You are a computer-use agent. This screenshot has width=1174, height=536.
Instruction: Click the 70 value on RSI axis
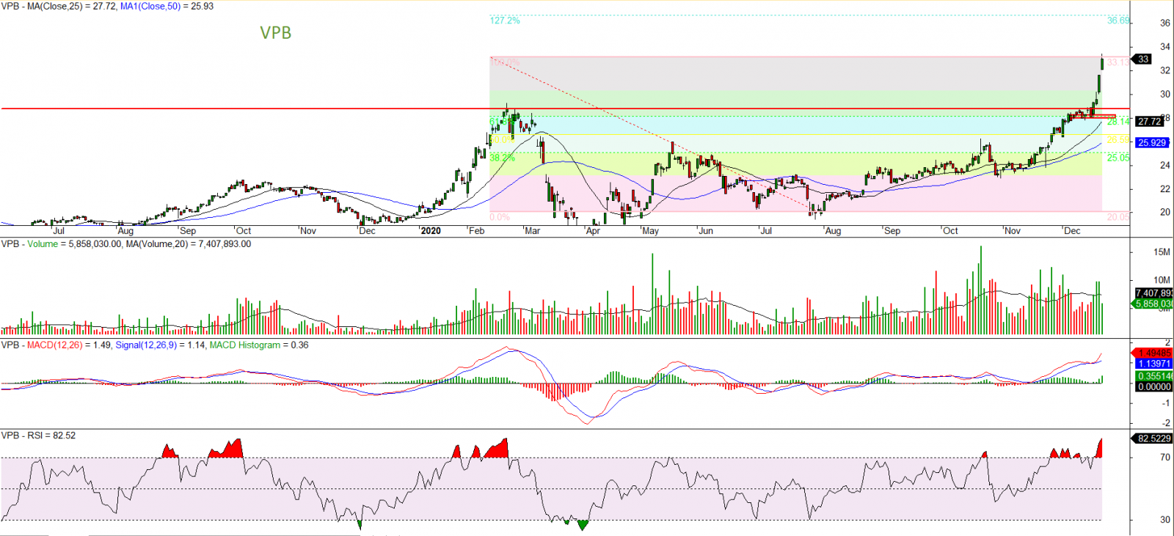click(1165, 458)
